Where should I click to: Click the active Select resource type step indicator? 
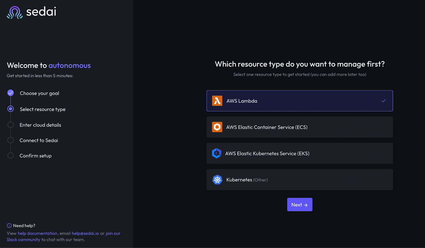10,109
